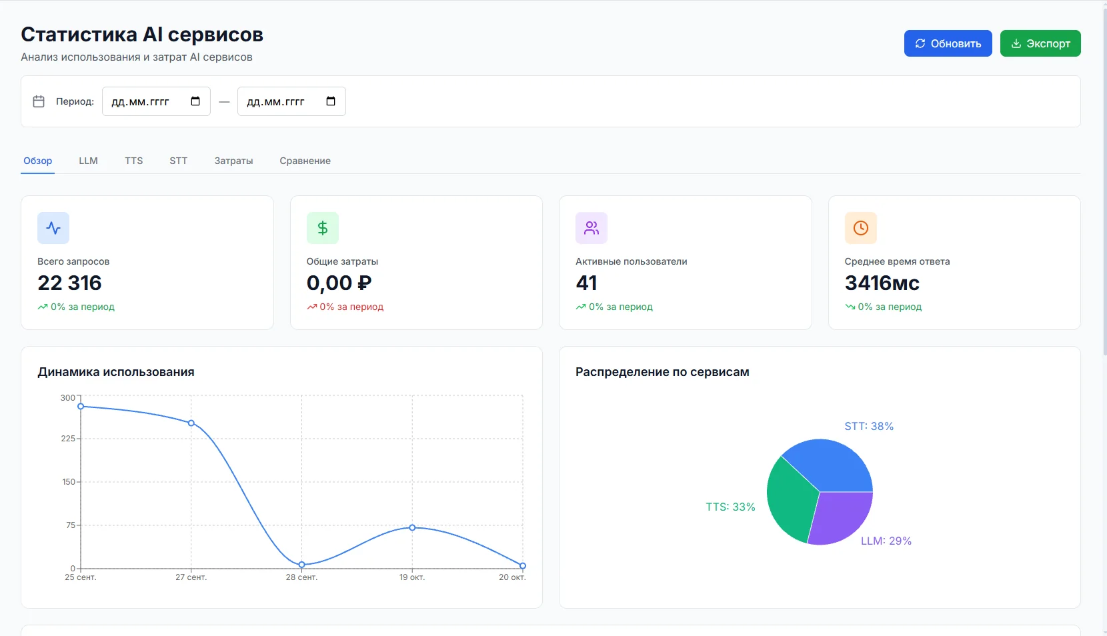Open the TTS tab

134,161
